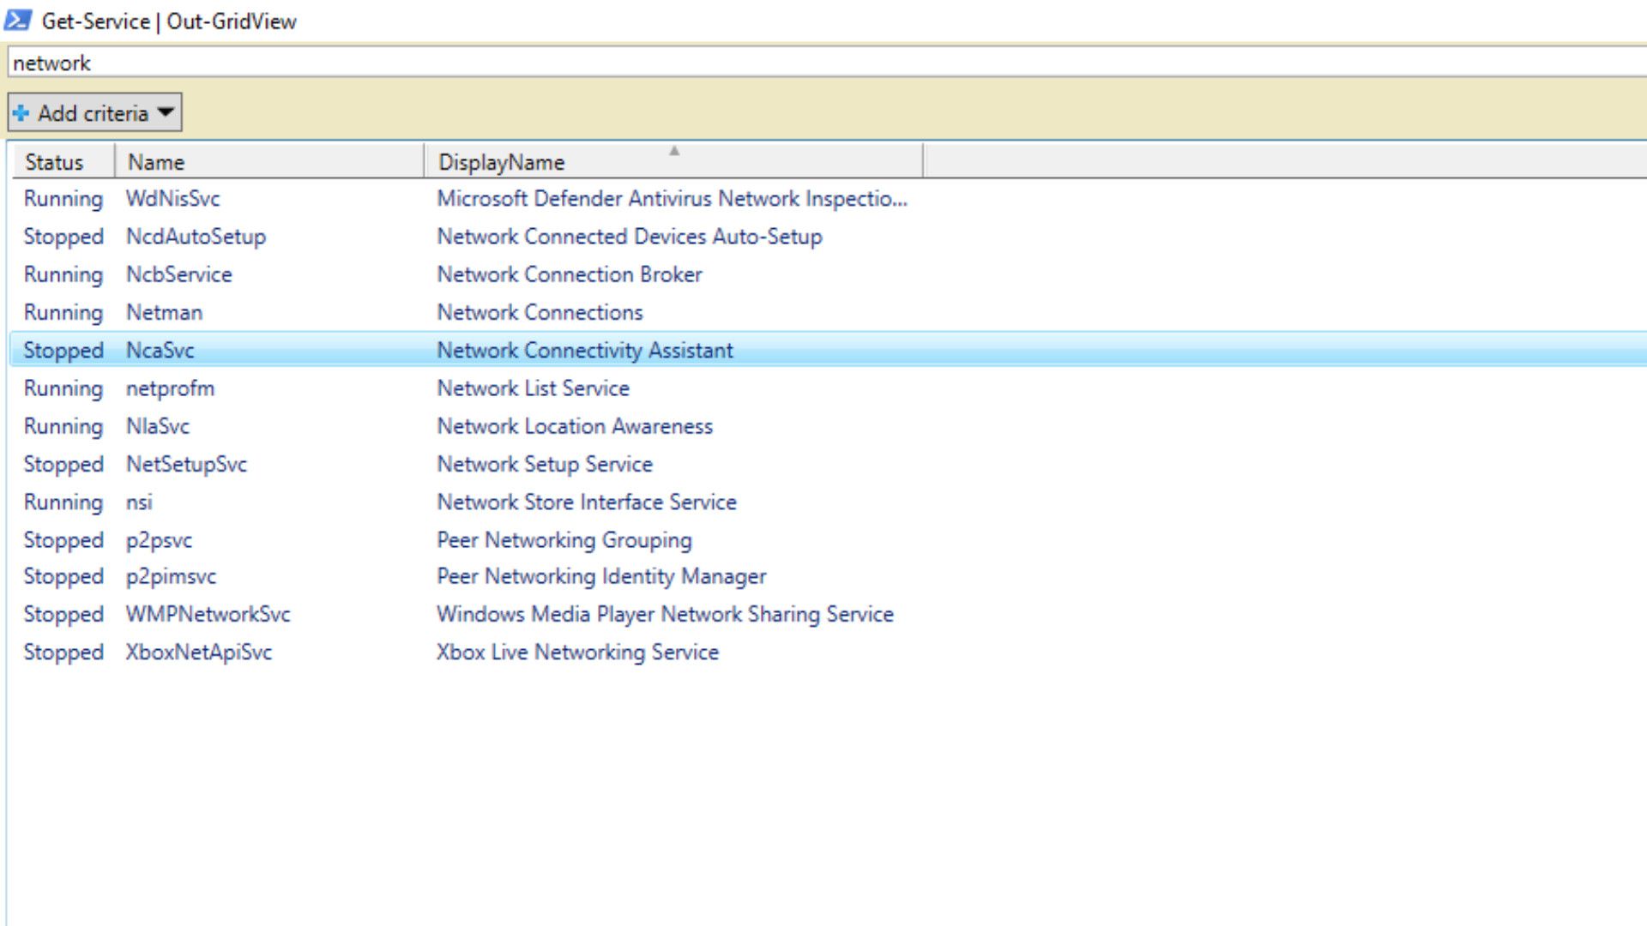Click 'Network Connectivity Assistant' display name
The image size is (1647, 926).
coord(585,350)
